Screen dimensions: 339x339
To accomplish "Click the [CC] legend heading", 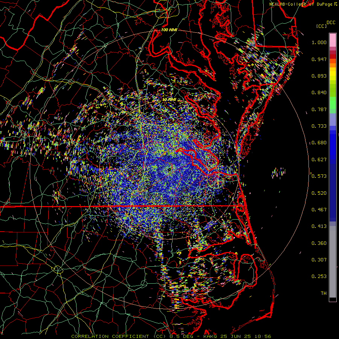I will 322,26.
